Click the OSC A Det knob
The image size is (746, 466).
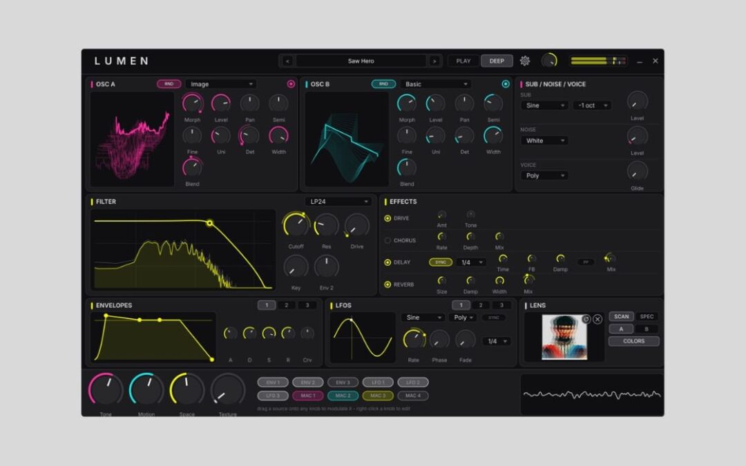click(x=250, y=136)
